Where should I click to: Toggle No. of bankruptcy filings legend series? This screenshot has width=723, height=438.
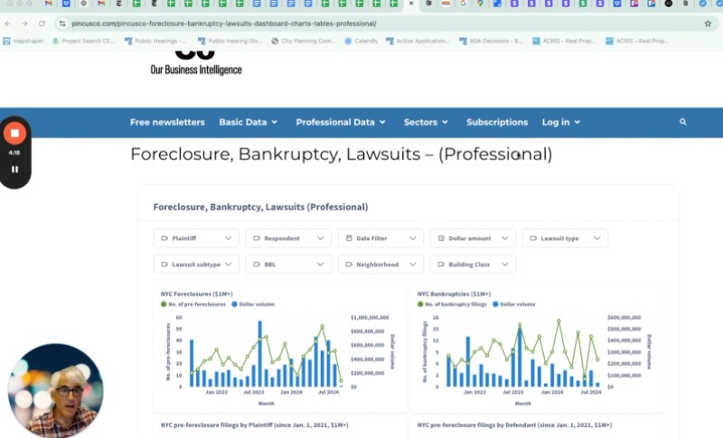(455, 304)
